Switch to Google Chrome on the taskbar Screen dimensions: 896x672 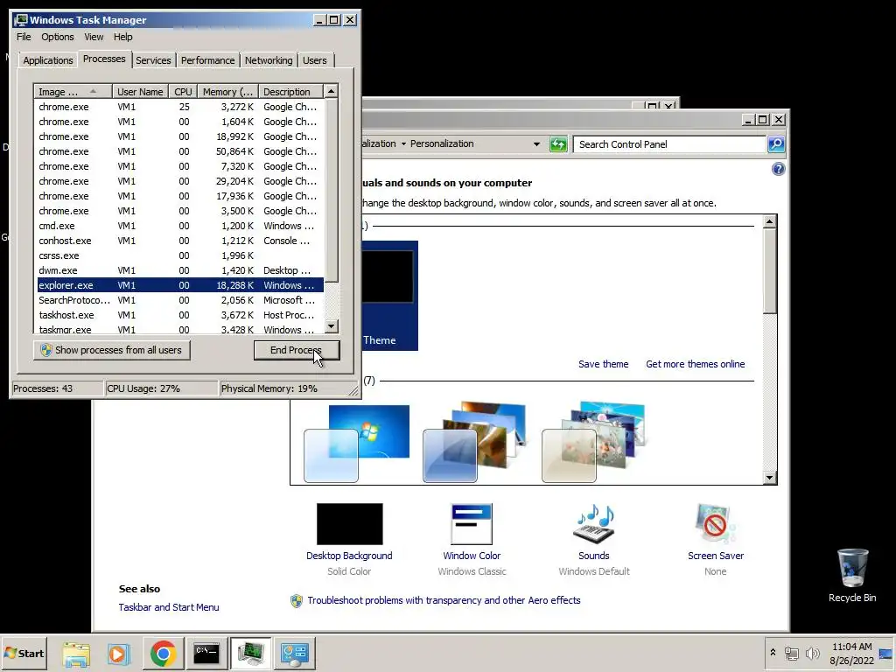[163, 653]
